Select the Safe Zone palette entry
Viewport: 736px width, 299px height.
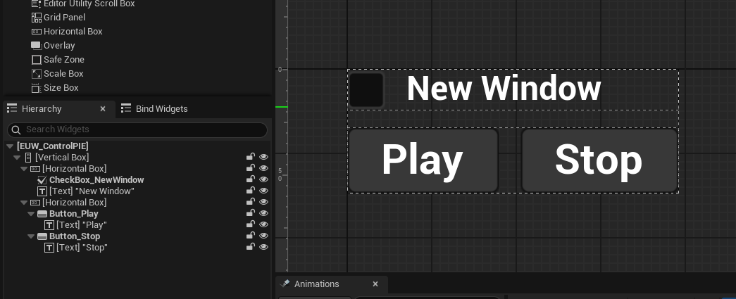64,60
